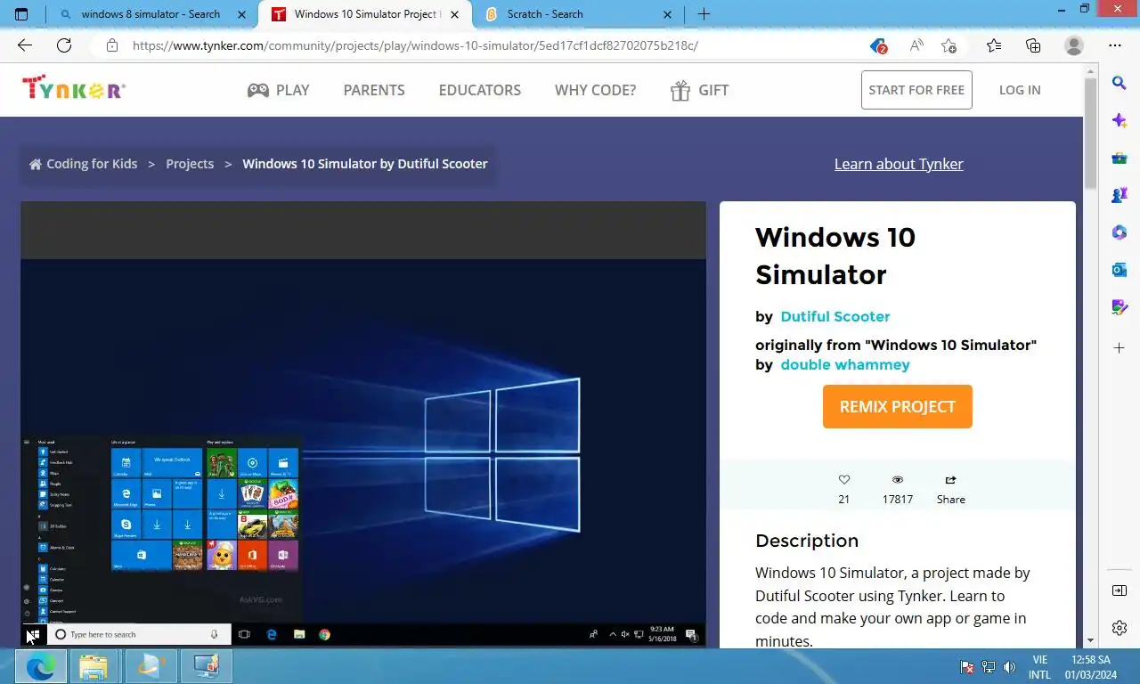Open Outlook icon in Edge sidebar
Image resolution: width=1140 pixels, height=684 pixels.
tap(1120, 270)
